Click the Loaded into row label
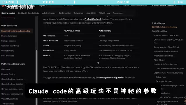This screenshot has height=105, width=186. click(49, 50)
